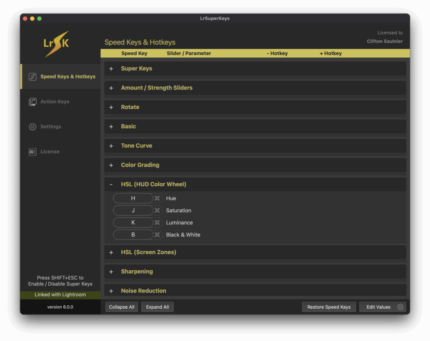The image size is (430, 341).
Task: Clear the Luminance speed key with X icon
Action: (157, 223)
